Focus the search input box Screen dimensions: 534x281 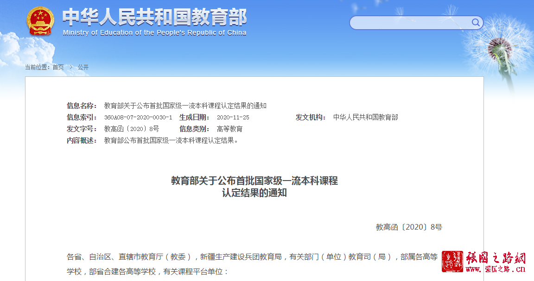coord(410,23)
